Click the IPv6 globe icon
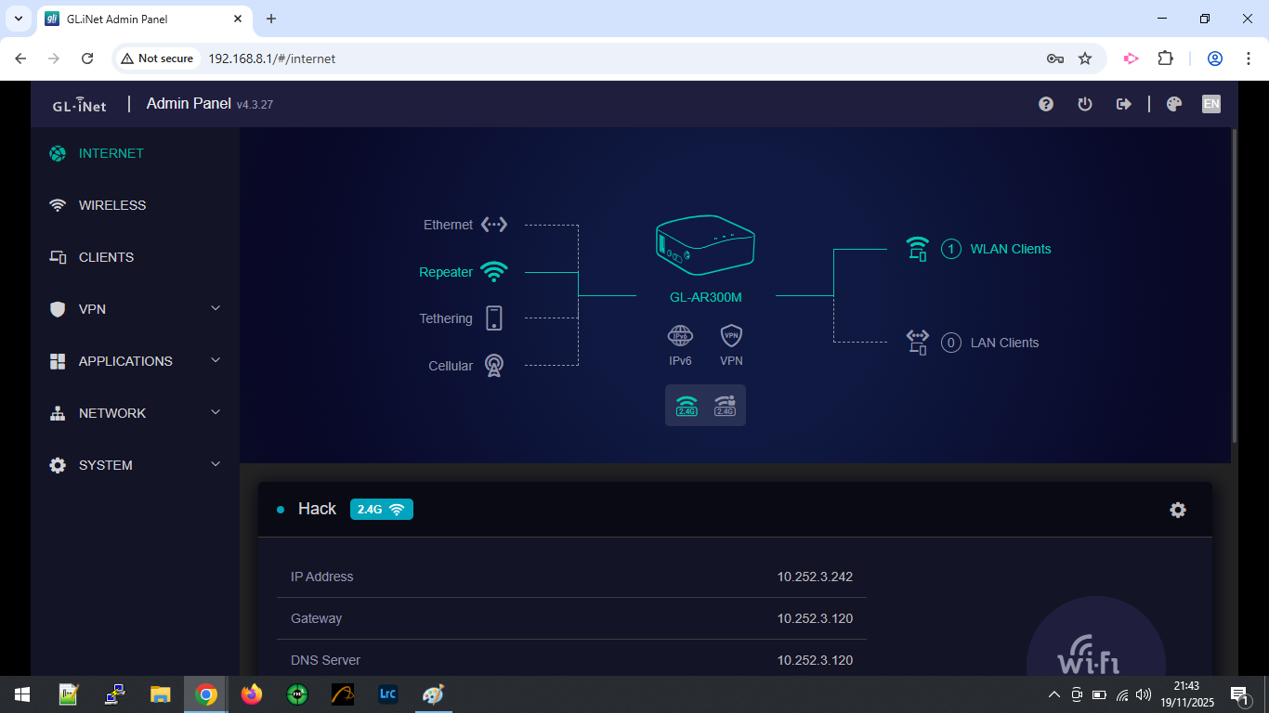This screenshot has height=713, width=1269. point(679,336)
